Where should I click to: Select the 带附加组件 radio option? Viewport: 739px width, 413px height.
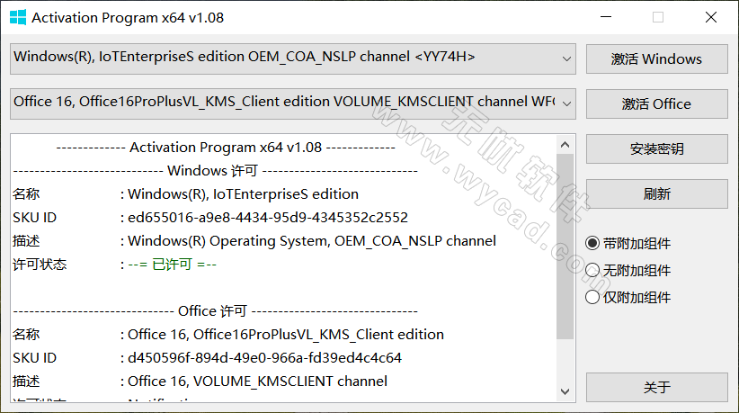(592, 243)
